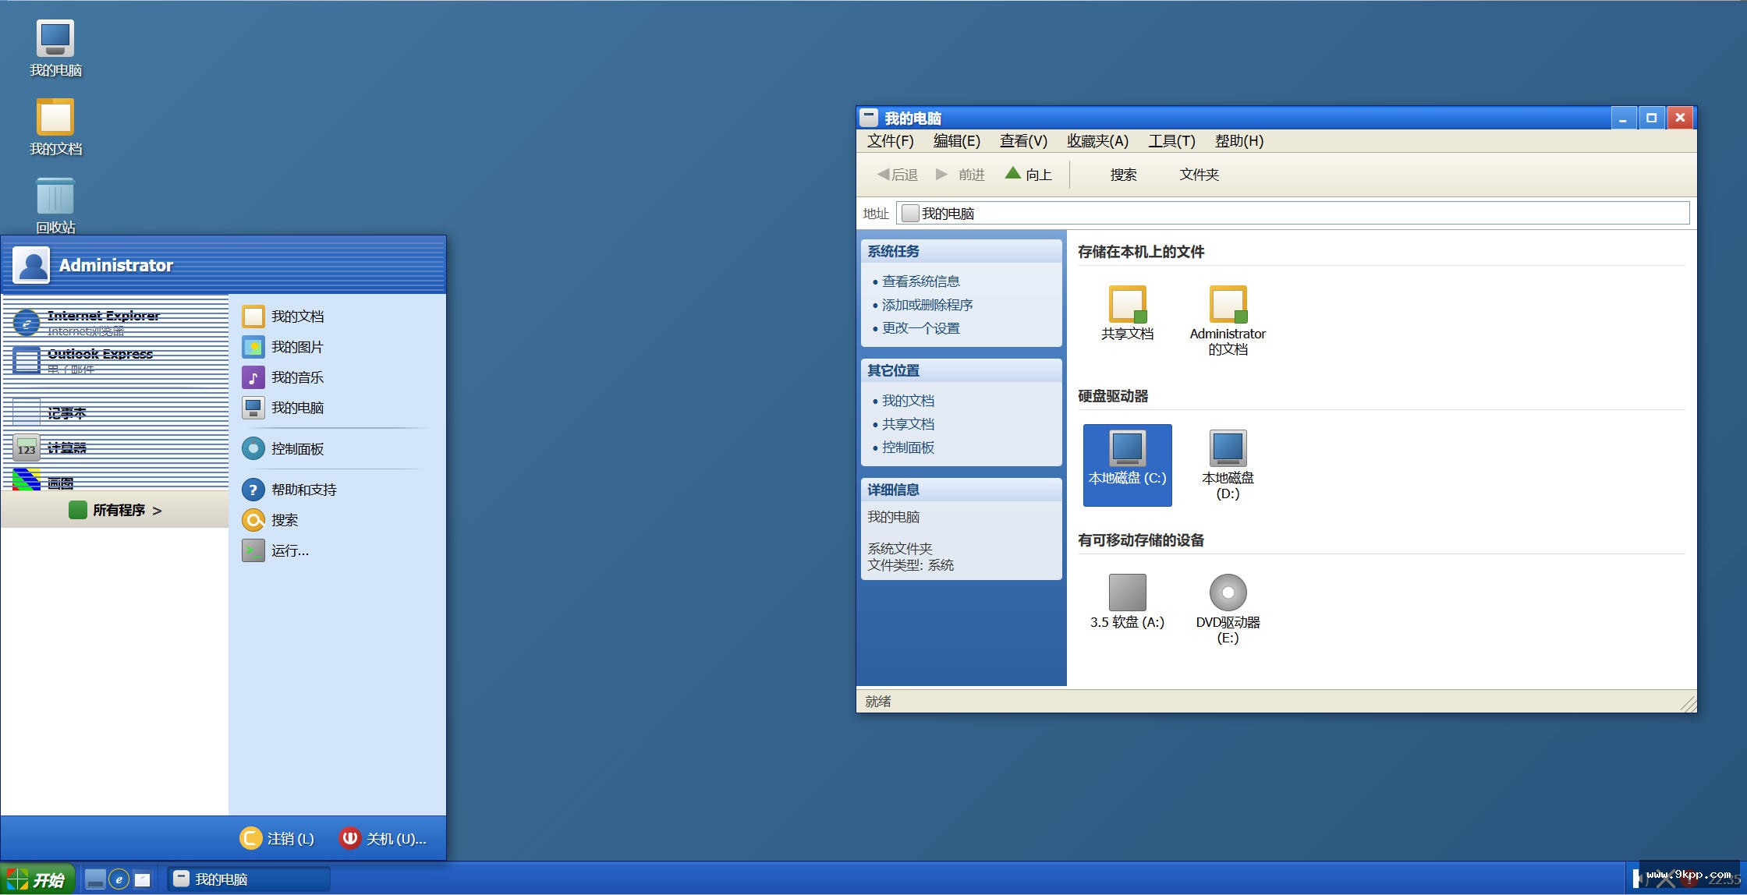Screen dimensions: 1747x895
Task: Select 本地磁盘 (D:) drive icon
Action: (x=1228, y=465)
